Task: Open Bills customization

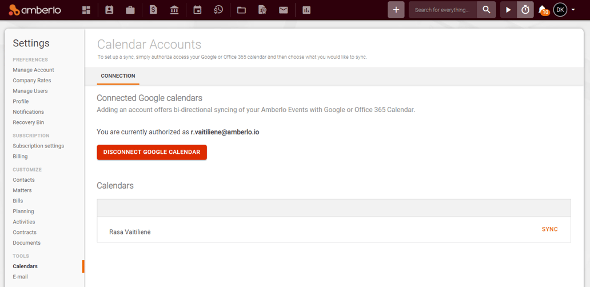Action: (18, 201)
